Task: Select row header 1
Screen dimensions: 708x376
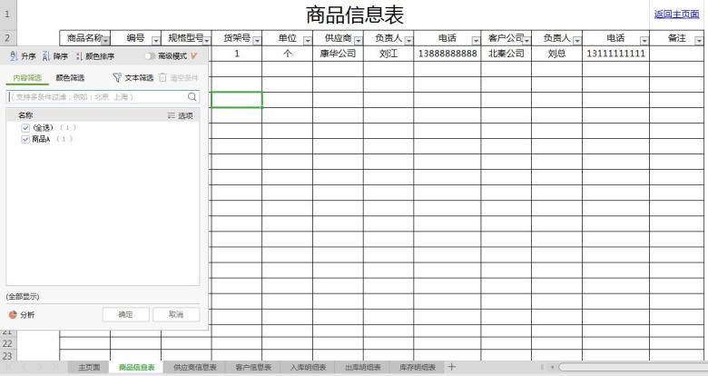Action: (x=7, y=15)
